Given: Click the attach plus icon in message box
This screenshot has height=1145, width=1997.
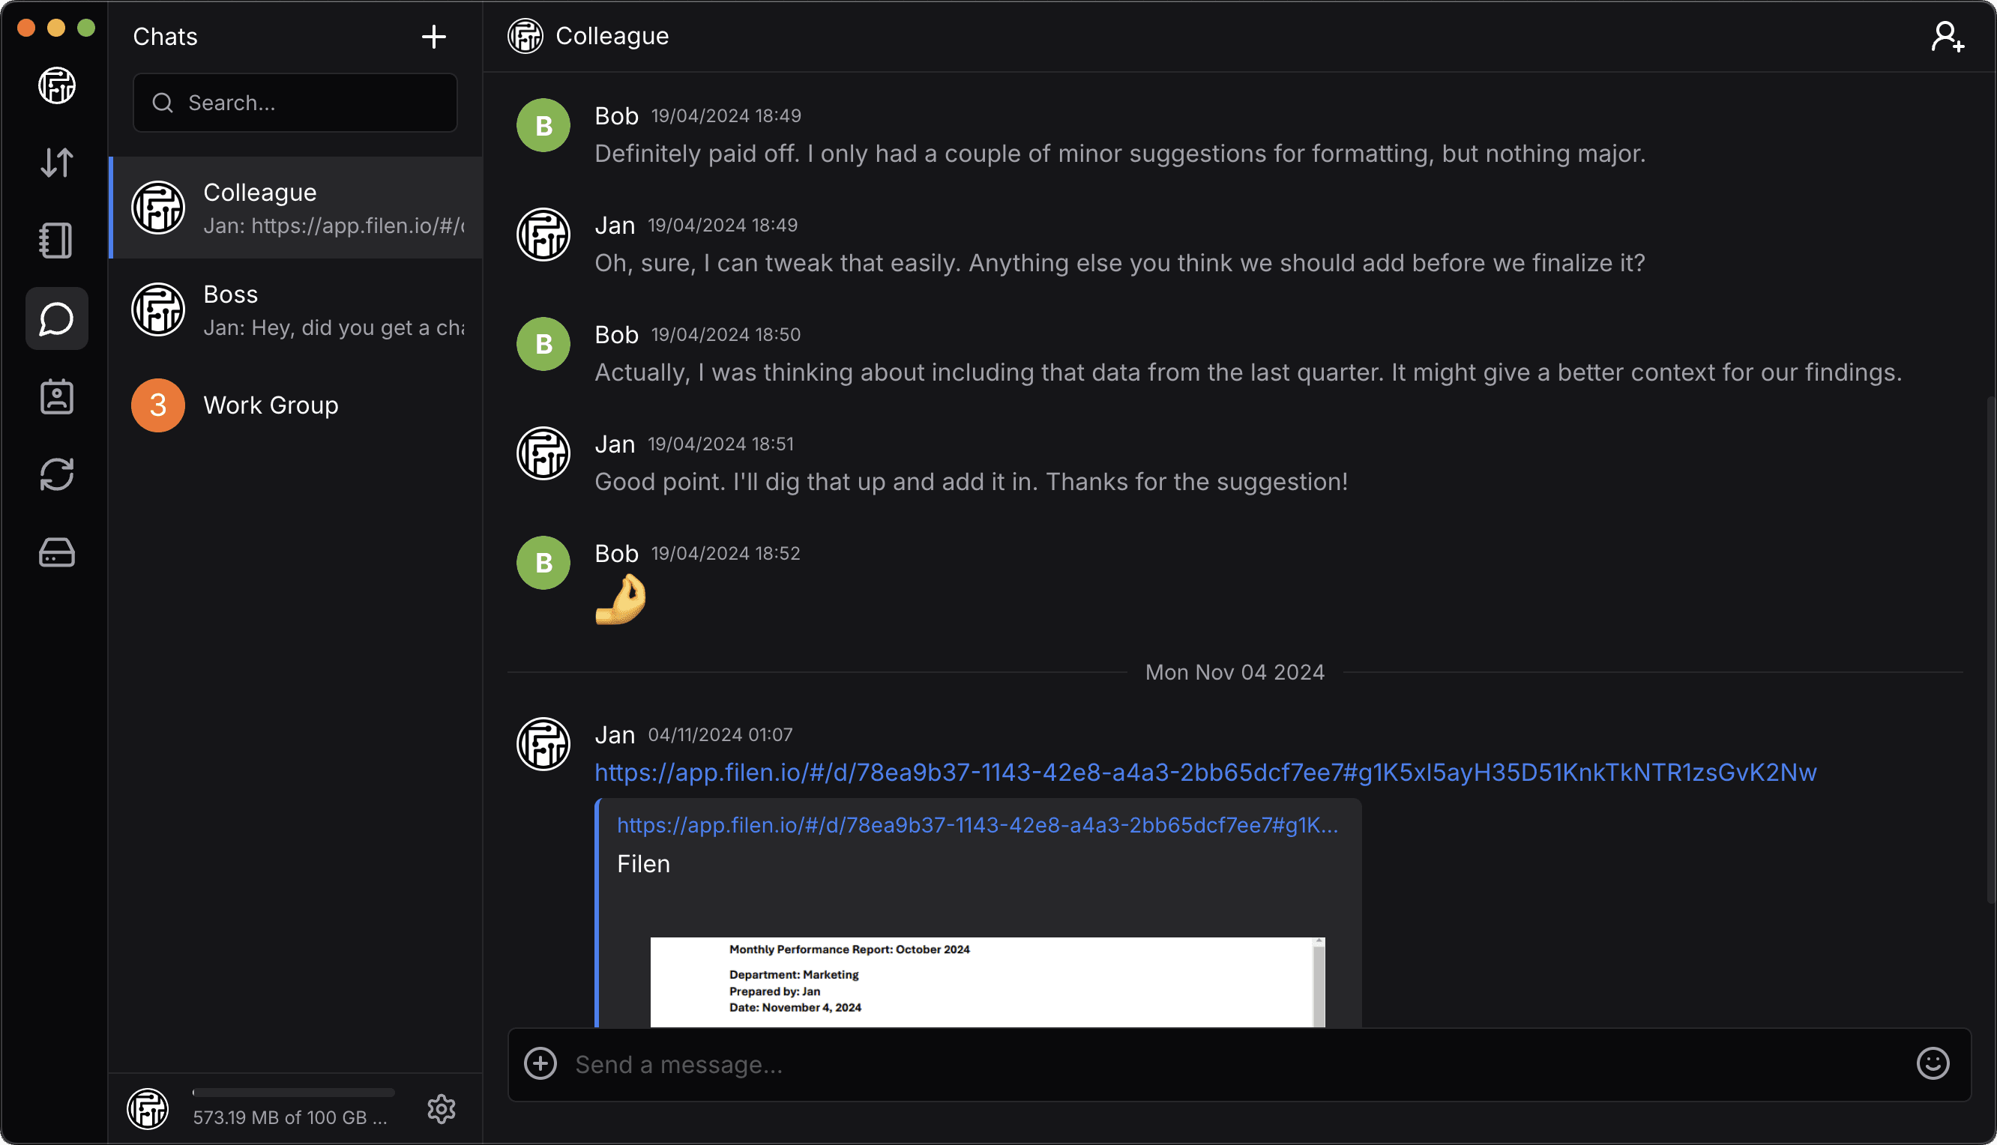Looking at the screenshot, I should coord(540,1063).
